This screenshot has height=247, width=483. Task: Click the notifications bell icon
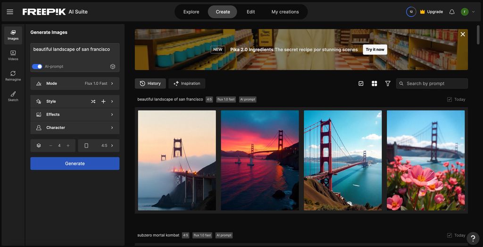click(x=452, y=12)
